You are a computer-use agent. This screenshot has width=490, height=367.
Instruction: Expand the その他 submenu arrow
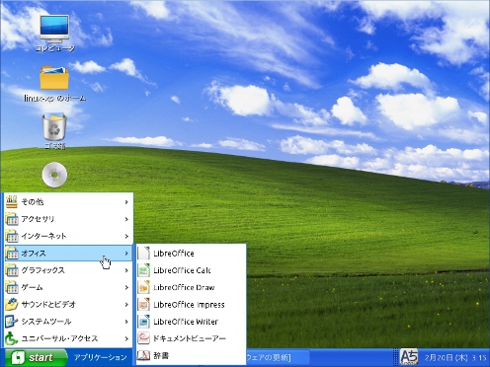(x=126, y=202)
